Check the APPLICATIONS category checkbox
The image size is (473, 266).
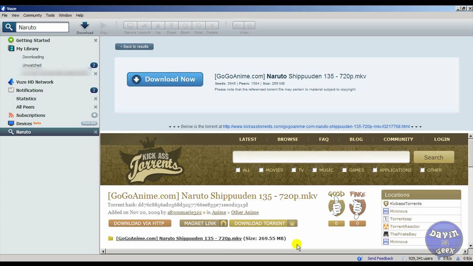(x=375, y=170)
